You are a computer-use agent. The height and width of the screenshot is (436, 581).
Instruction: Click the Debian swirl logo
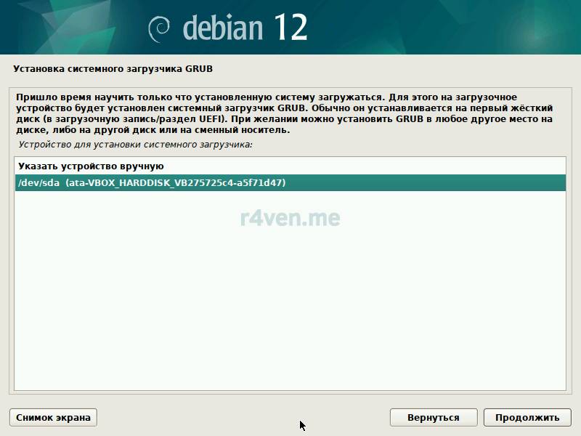coord(160,29)
